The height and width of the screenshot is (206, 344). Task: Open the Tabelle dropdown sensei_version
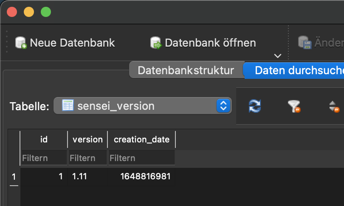click(x=143, y=106)
